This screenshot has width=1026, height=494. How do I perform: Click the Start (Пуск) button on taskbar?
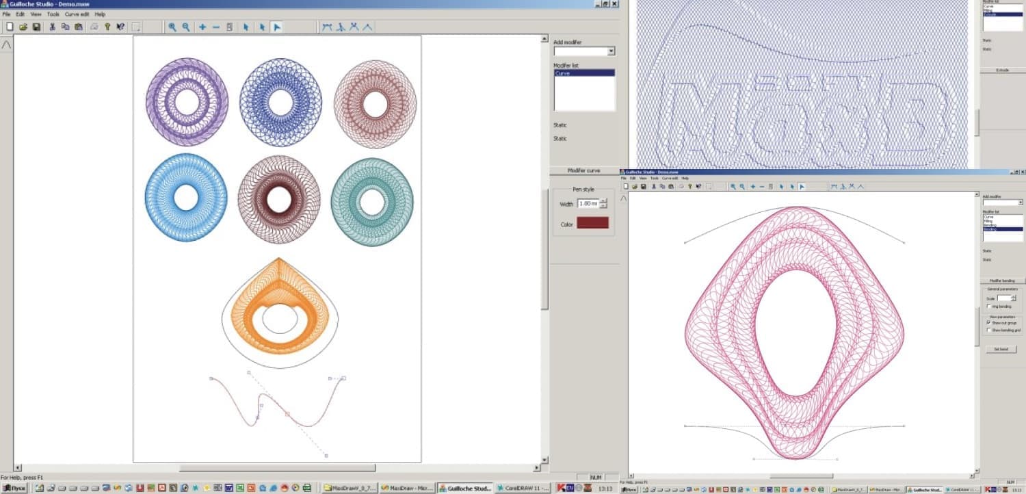tap(14, 488)
